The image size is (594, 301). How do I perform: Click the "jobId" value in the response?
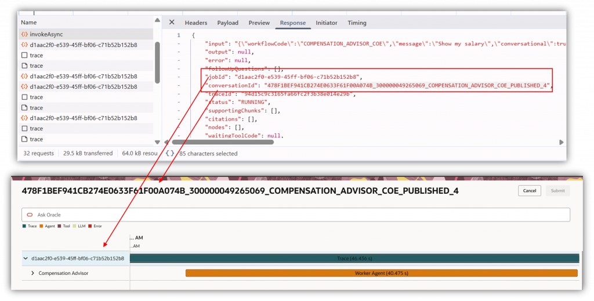pos(296,77)
